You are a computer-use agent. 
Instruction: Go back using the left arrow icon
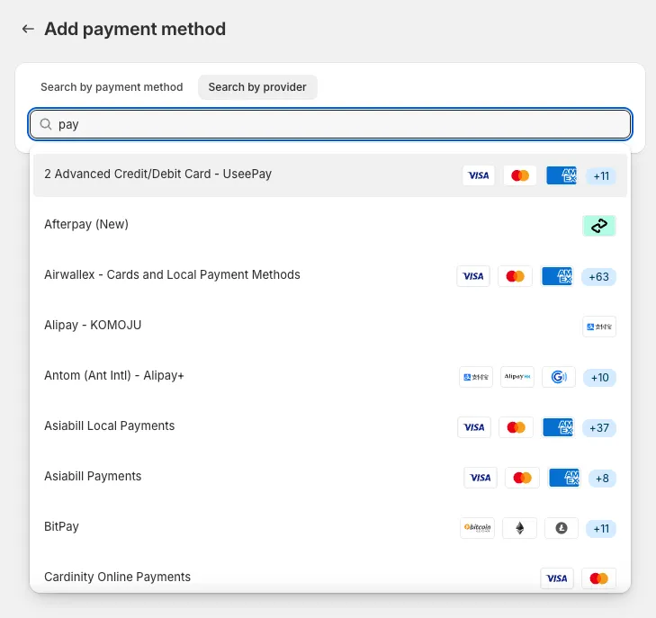coord(28,29)
